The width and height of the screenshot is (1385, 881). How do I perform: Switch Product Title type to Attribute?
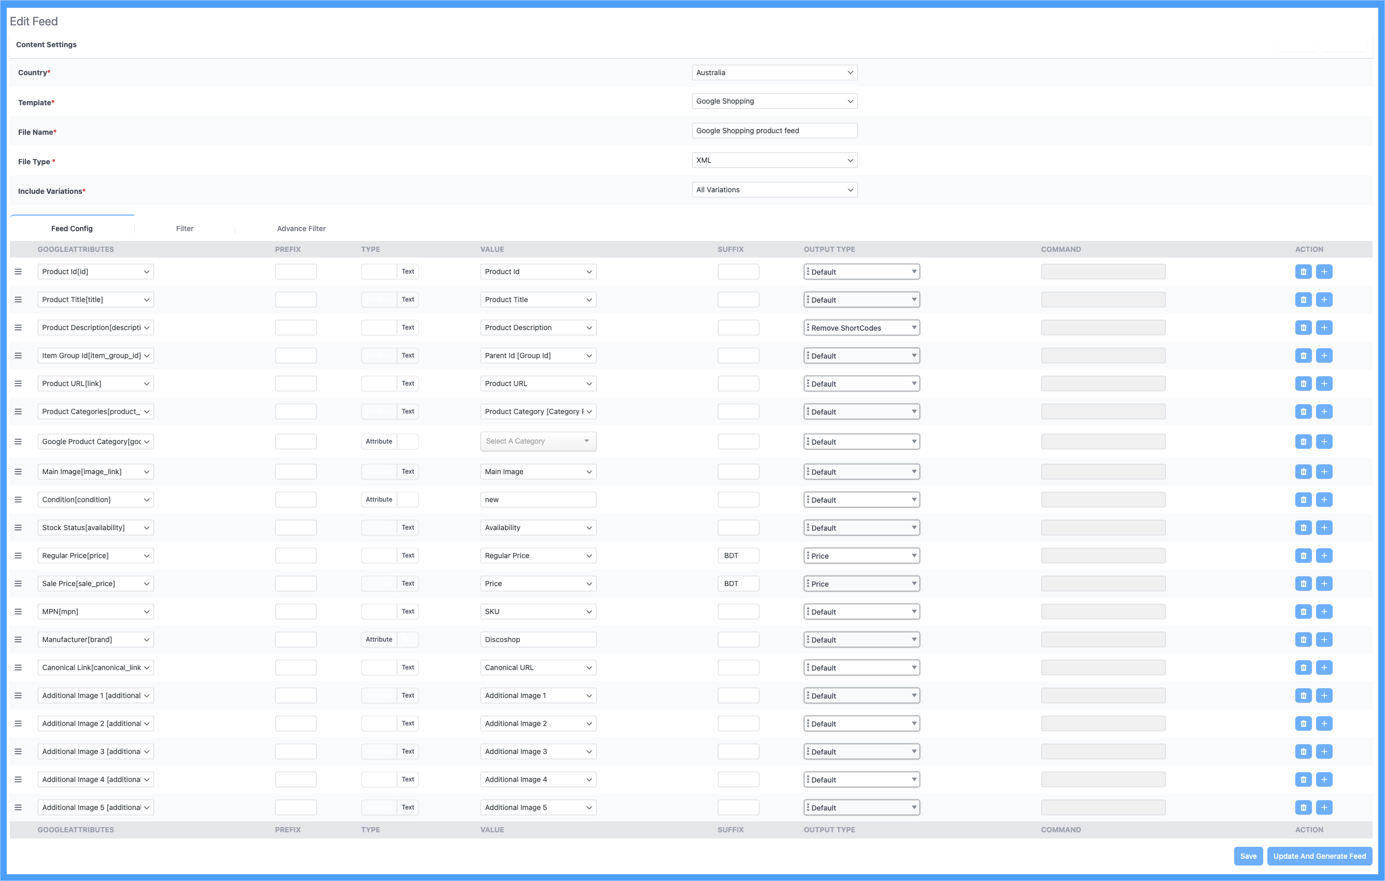point(379,300)
